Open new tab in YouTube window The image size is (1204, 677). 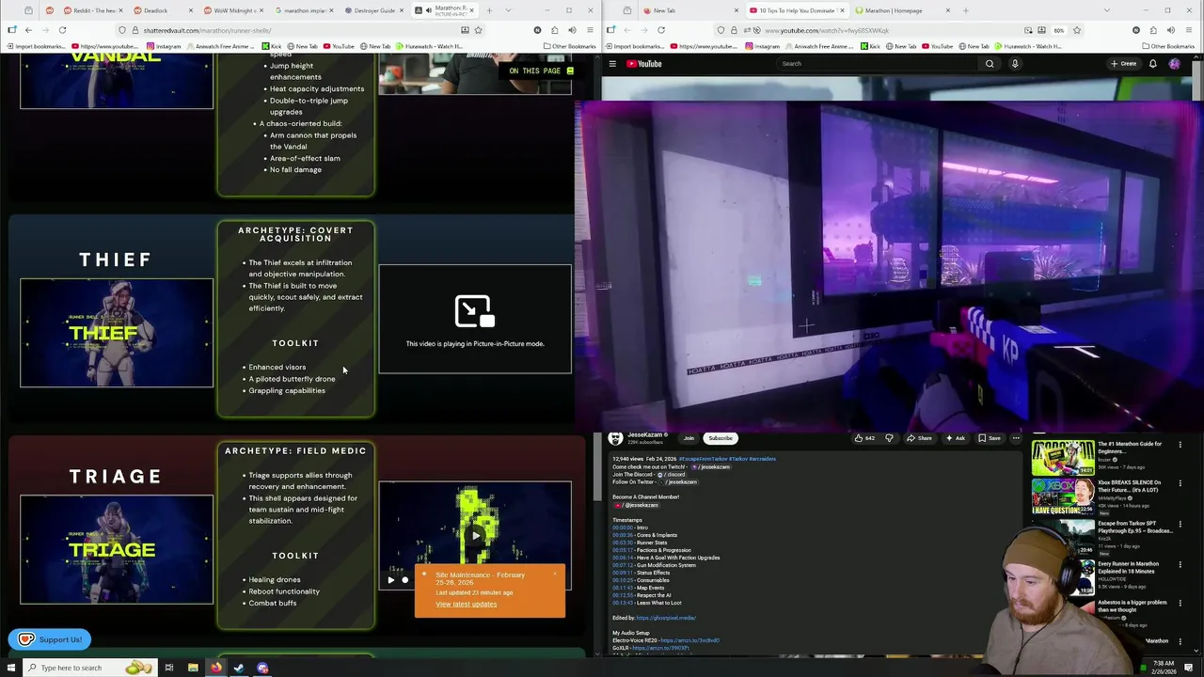click(966, 10)
